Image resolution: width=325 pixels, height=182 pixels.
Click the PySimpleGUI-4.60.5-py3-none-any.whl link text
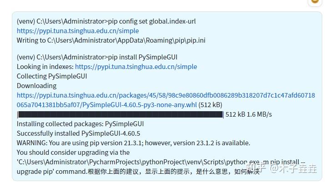coord(139,105)
